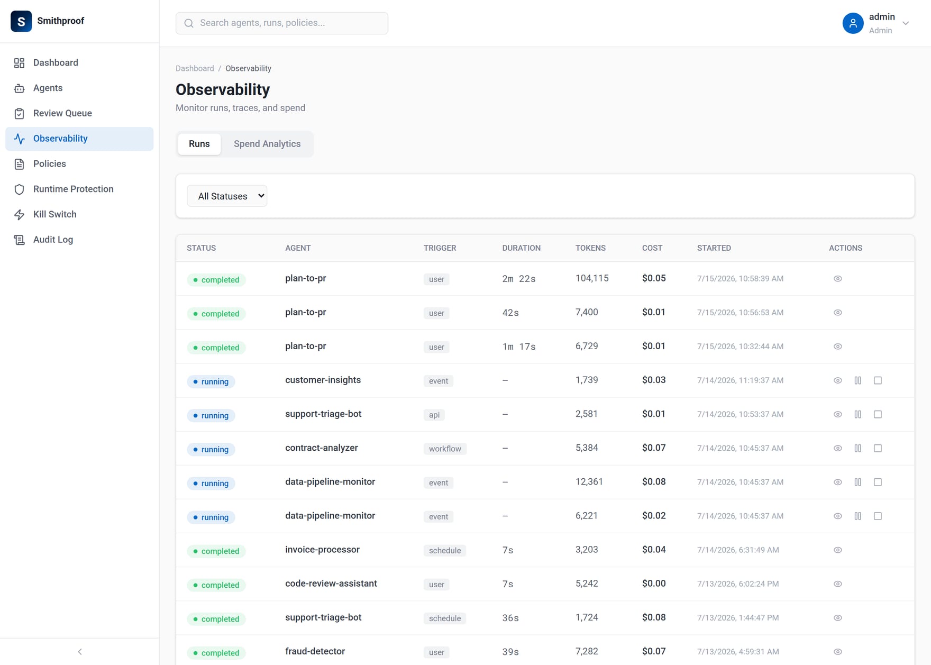Stop the contract-analyzer run
Viewport: 931px width, 665px height.
(x=878, y=448)
